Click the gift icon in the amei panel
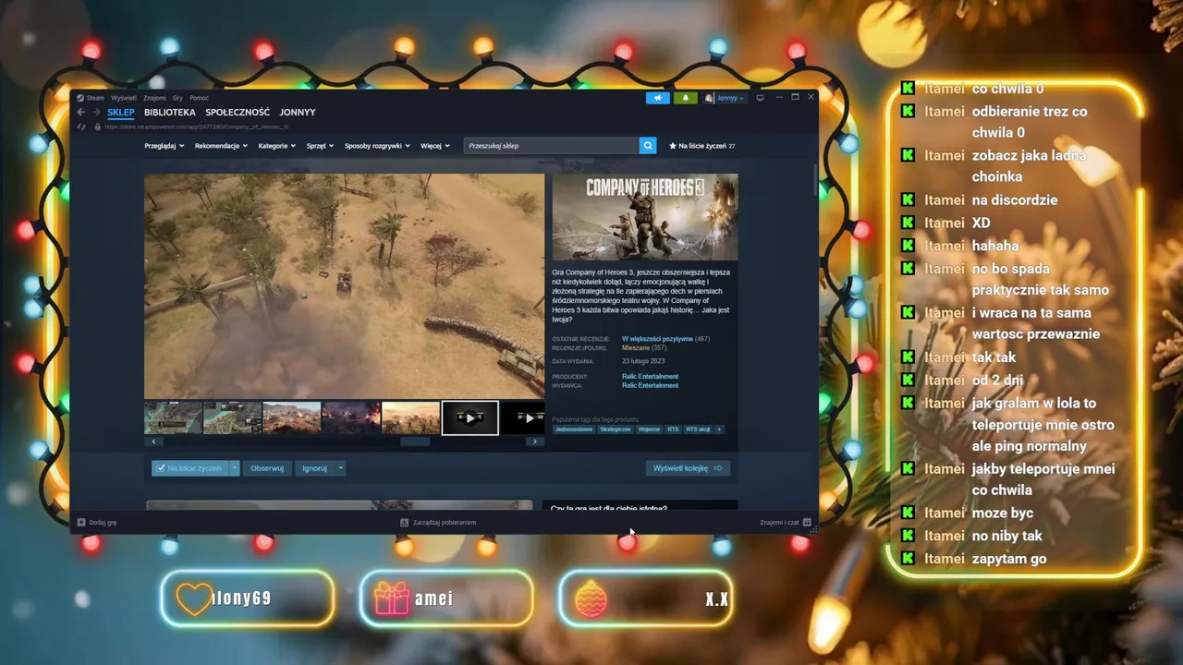The image size is (1183, 665). tap(392, 598)
